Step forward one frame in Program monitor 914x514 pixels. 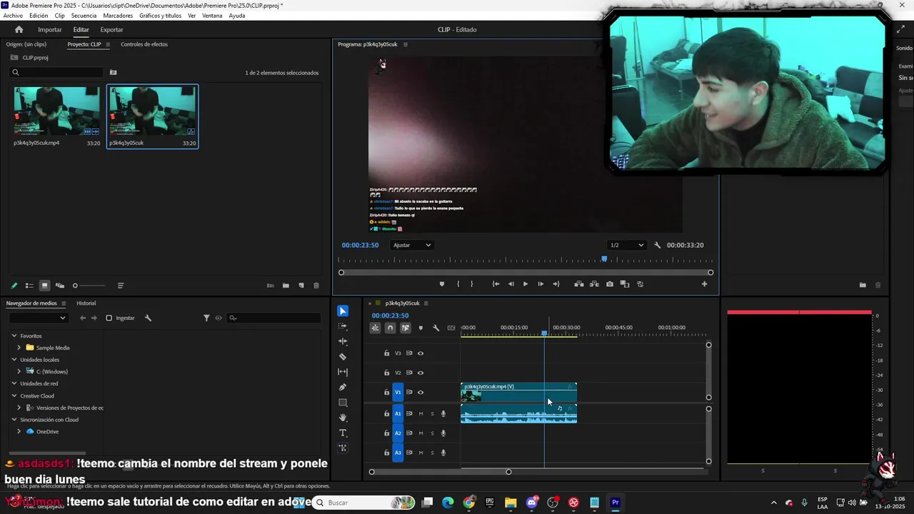tap(541, 284)
